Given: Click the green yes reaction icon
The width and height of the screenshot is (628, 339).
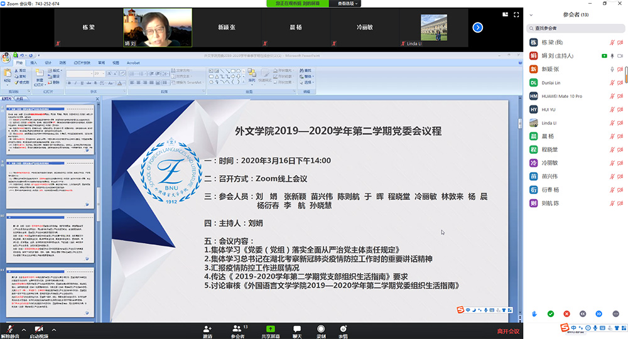Looking at the screenshot, I should (550, 313).
